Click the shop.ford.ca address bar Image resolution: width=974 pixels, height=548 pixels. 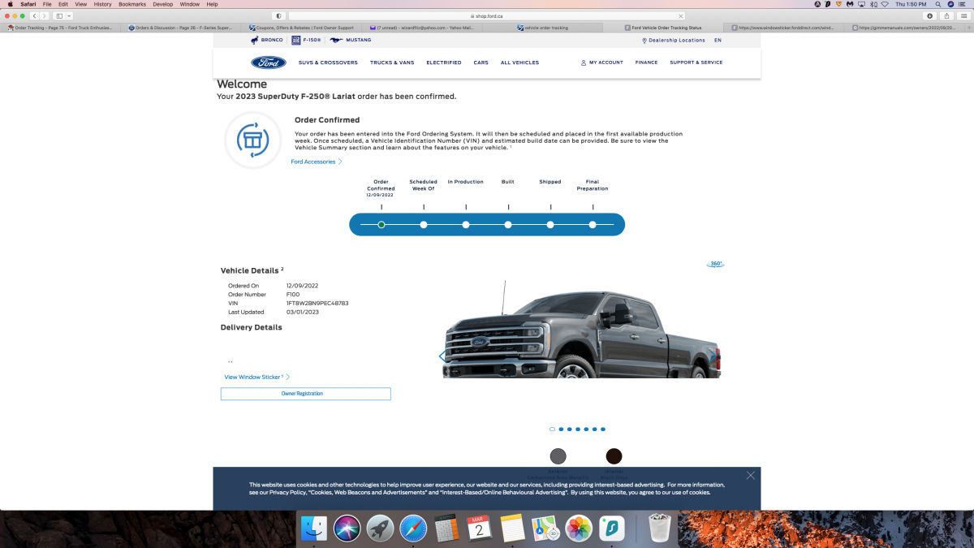[x=486, y=15]
